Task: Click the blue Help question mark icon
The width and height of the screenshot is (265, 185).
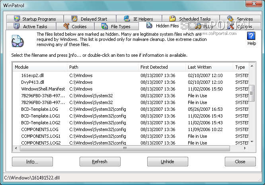Action: (x=251, y=36)
